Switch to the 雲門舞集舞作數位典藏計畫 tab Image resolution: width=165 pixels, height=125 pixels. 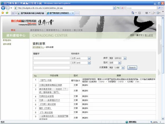pos(32,13)
